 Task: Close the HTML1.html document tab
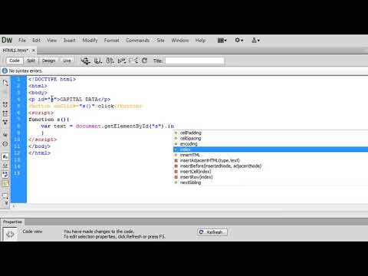coord(34,51)
